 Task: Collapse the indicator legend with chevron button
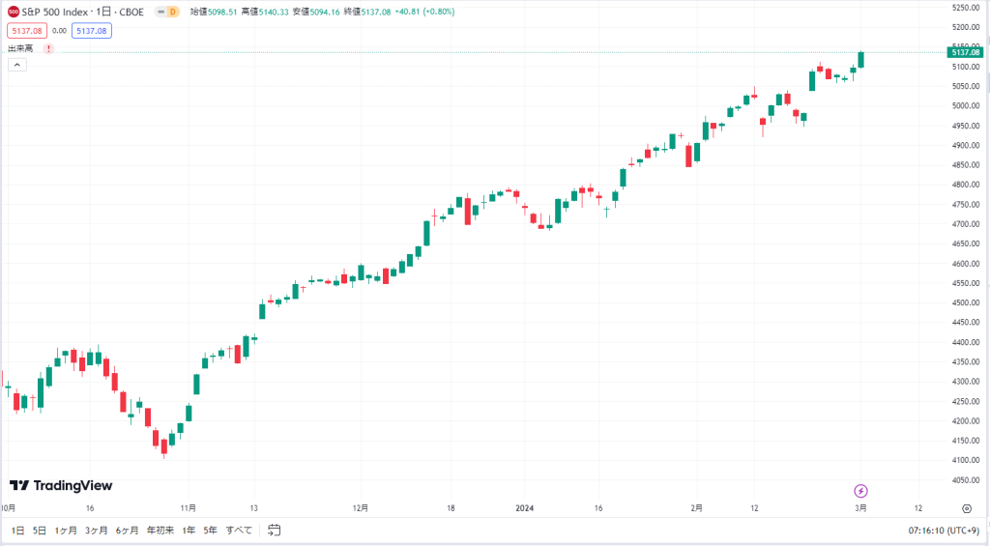[17, 65]
